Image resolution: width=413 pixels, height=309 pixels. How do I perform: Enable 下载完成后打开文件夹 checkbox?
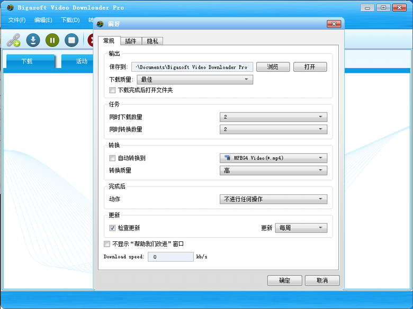pos(112,90)
